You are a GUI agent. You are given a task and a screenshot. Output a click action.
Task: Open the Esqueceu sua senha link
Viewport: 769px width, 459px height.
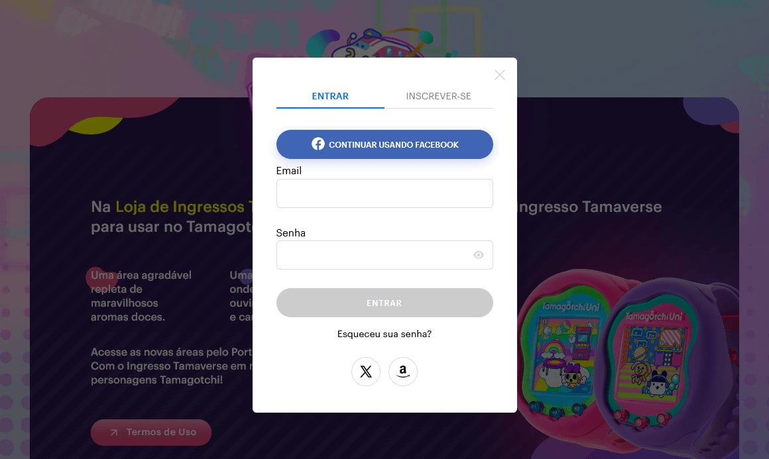(384, 334)
